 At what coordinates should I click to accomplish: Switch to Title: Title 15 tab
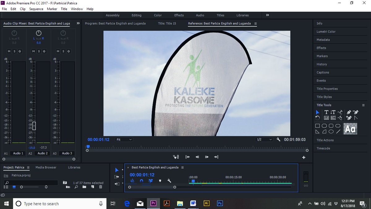click(x=167, y=23)
